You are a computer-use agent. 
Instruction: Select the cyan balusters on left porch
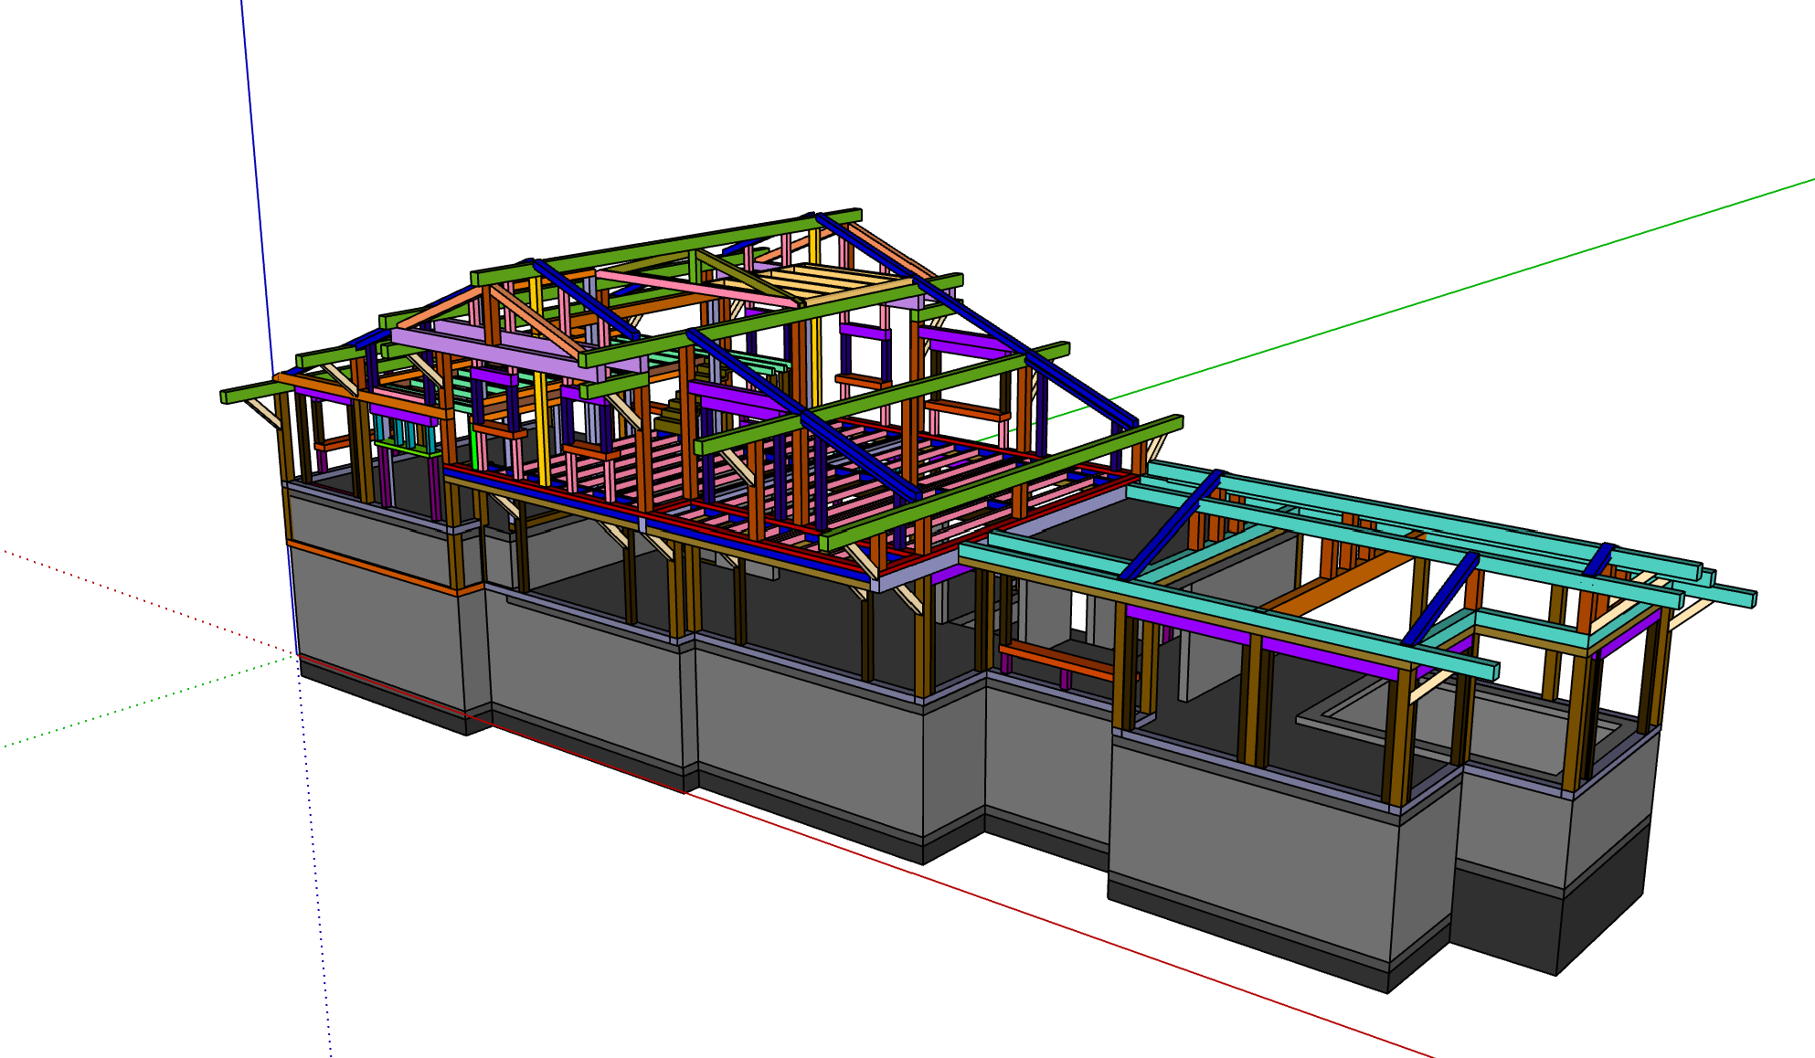400,431
